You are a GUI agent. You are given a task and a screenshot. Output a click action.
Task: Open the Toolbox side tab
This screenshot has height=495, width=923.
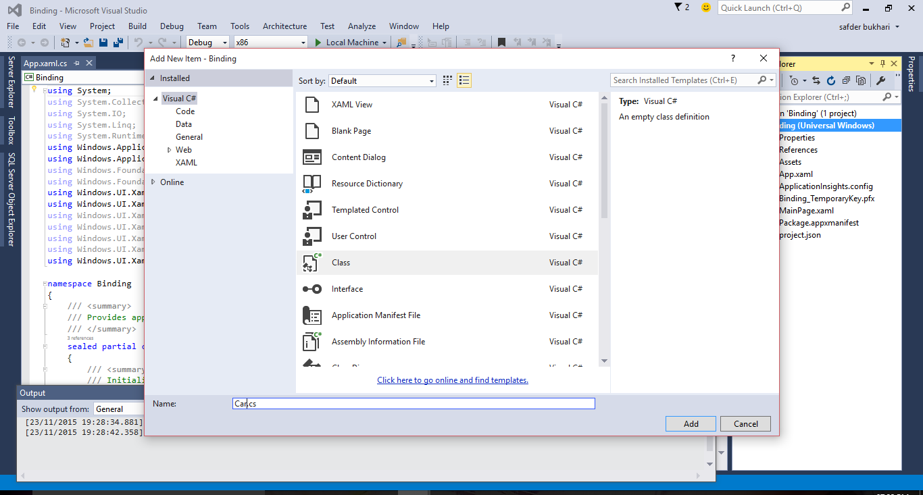tap(11, 131)
